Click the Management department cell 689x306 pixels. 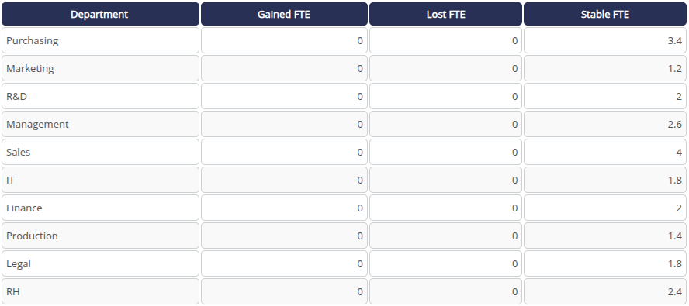tap(100, 124)
